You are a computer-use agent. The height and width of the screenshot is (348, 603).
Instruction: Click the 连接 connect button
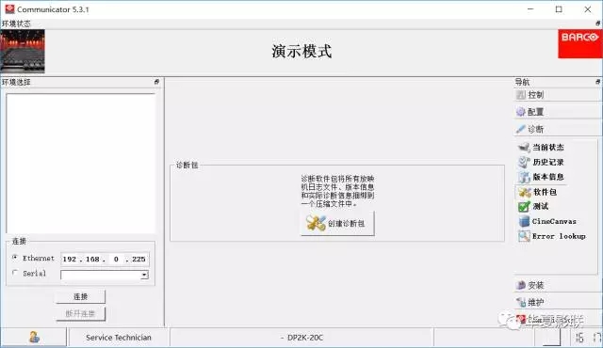[80, 296]
